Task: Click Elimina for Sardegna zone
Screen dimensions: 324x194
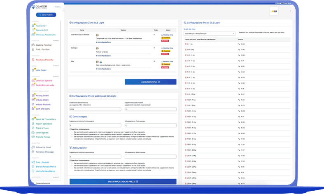Action: click(165, 54)
